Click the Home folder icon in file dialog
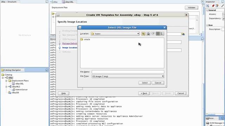 (148, 34)
